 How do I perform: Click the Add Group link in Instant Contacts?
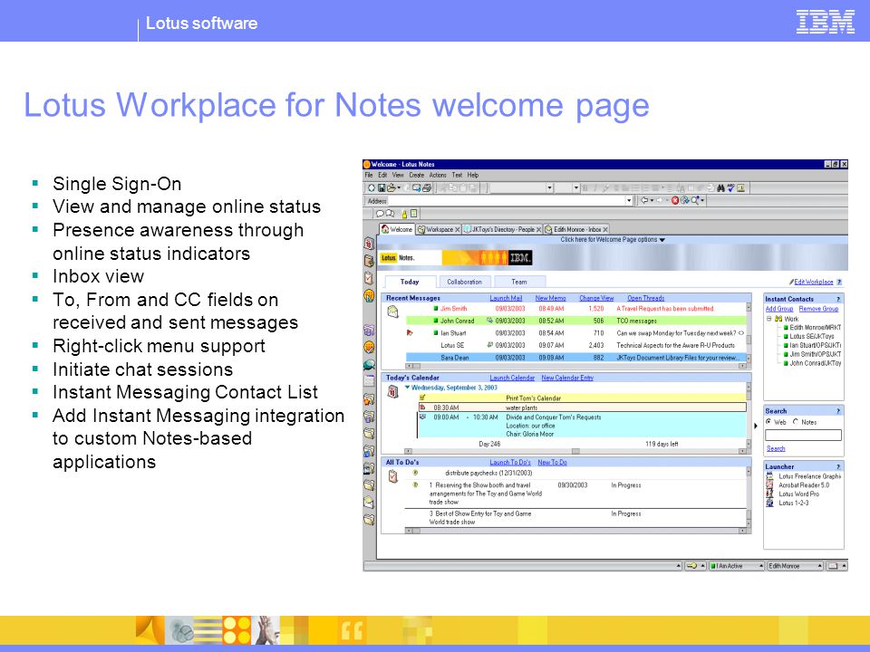pos(779,309)
